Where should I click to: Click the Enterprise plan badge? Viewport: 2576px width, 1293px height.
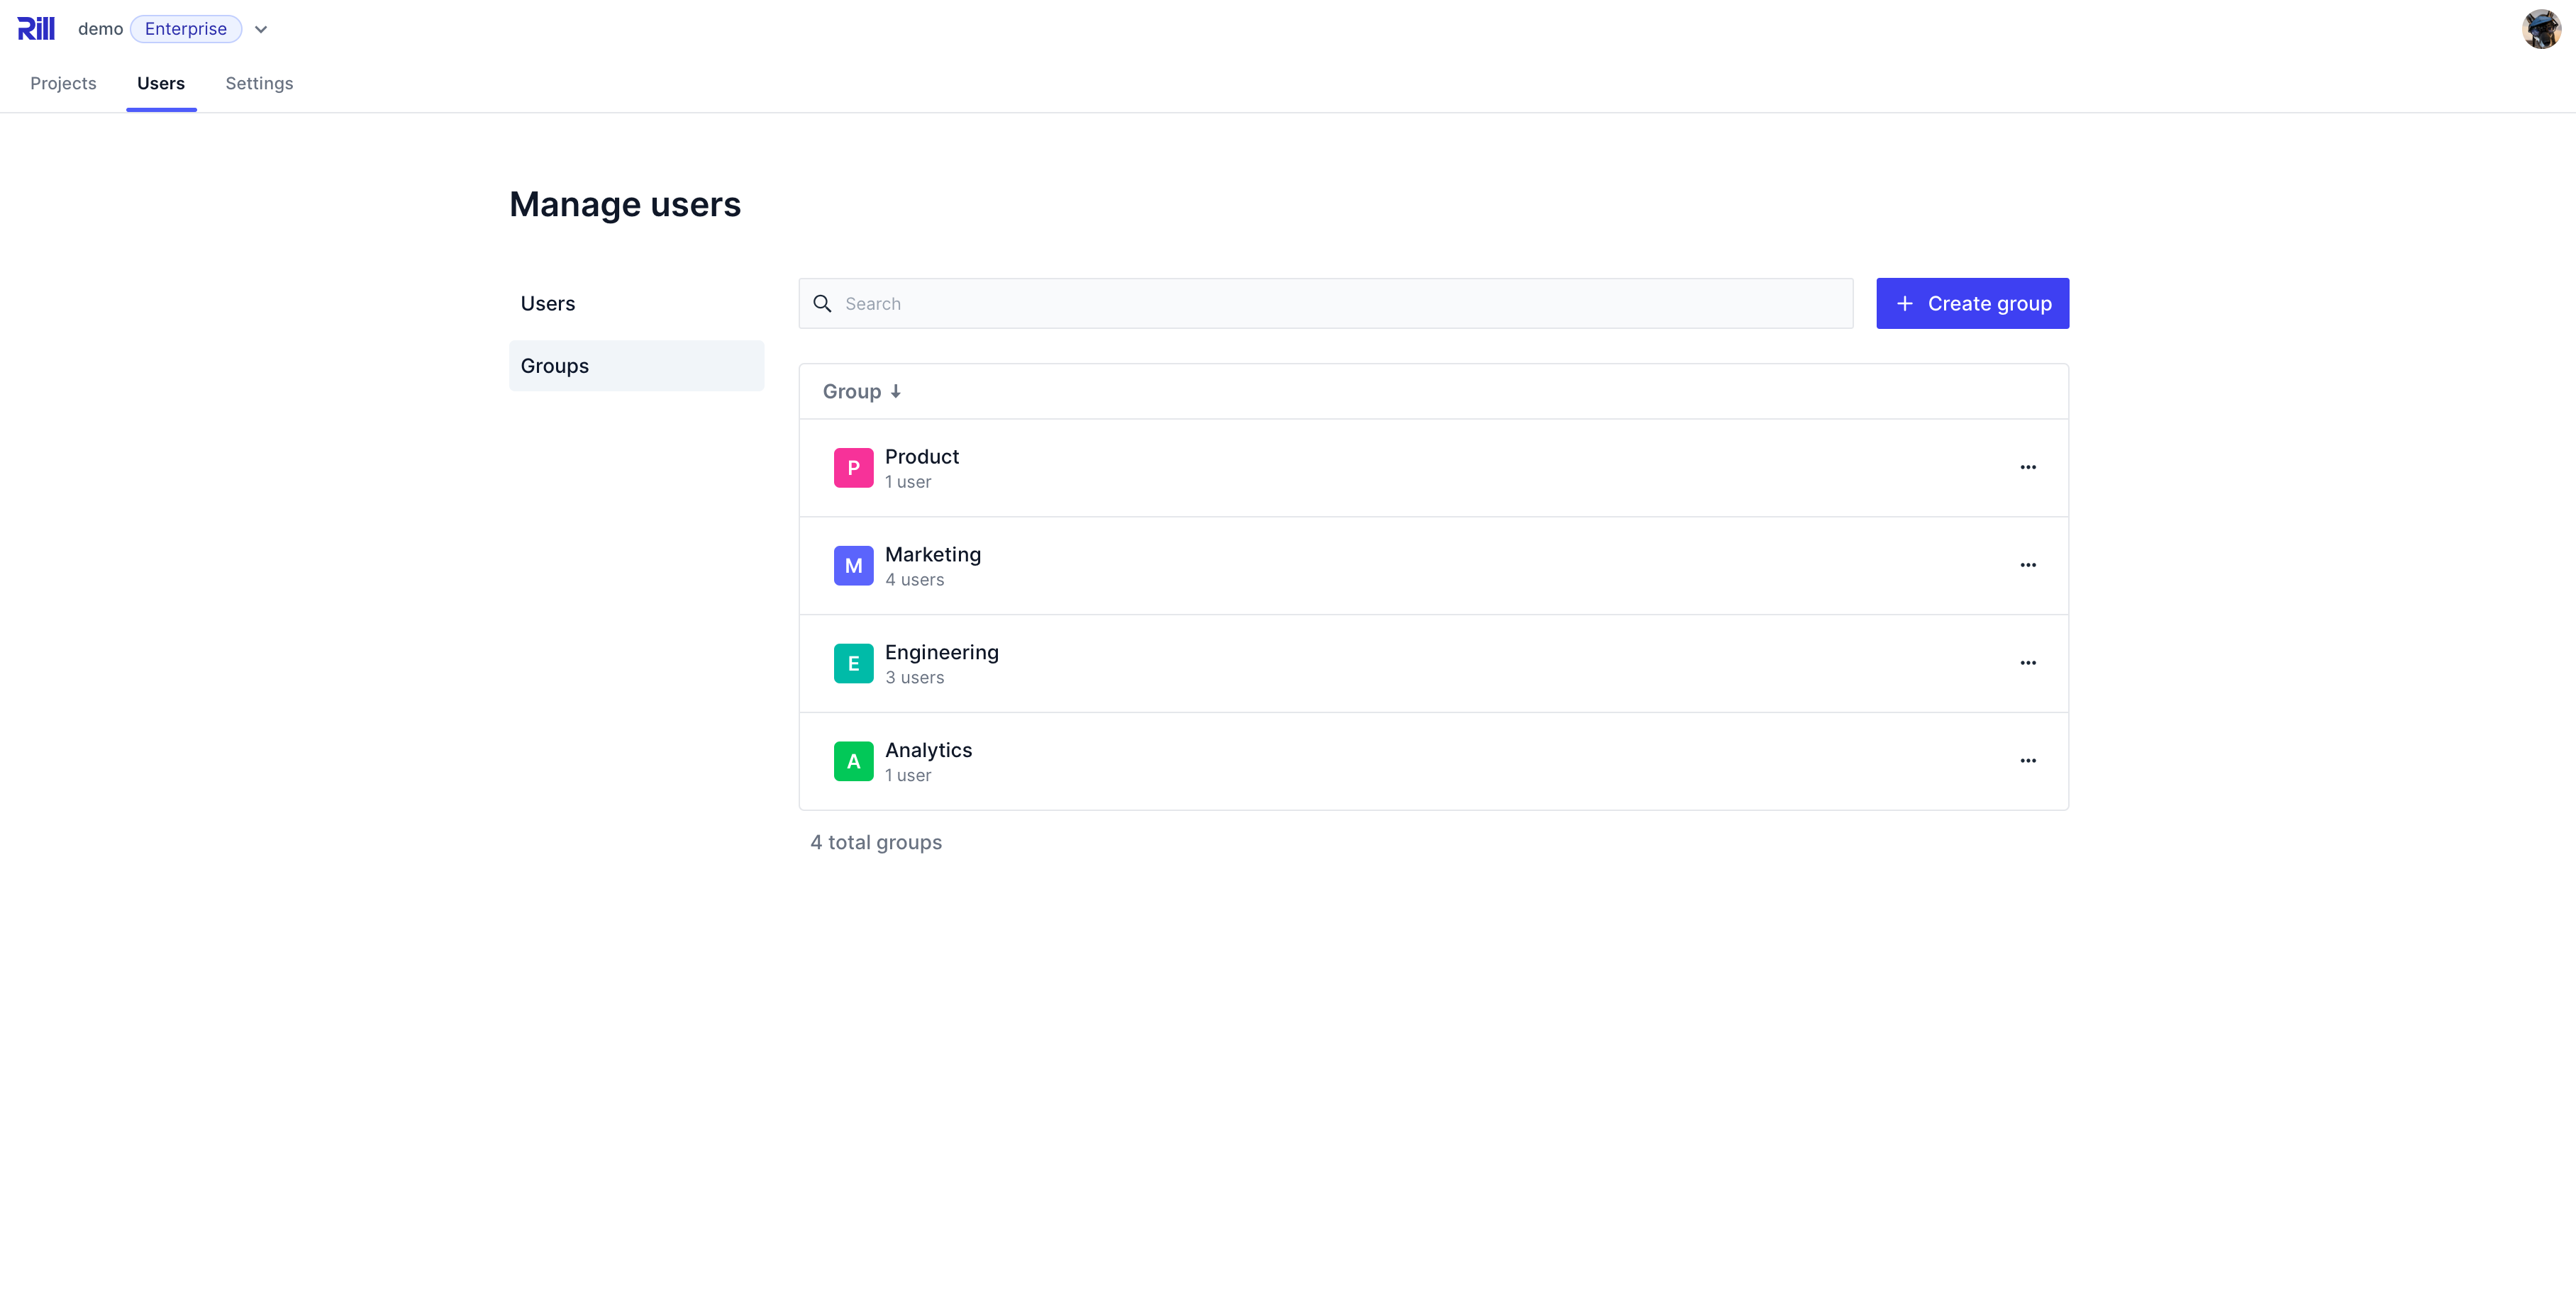click(186, 28)
